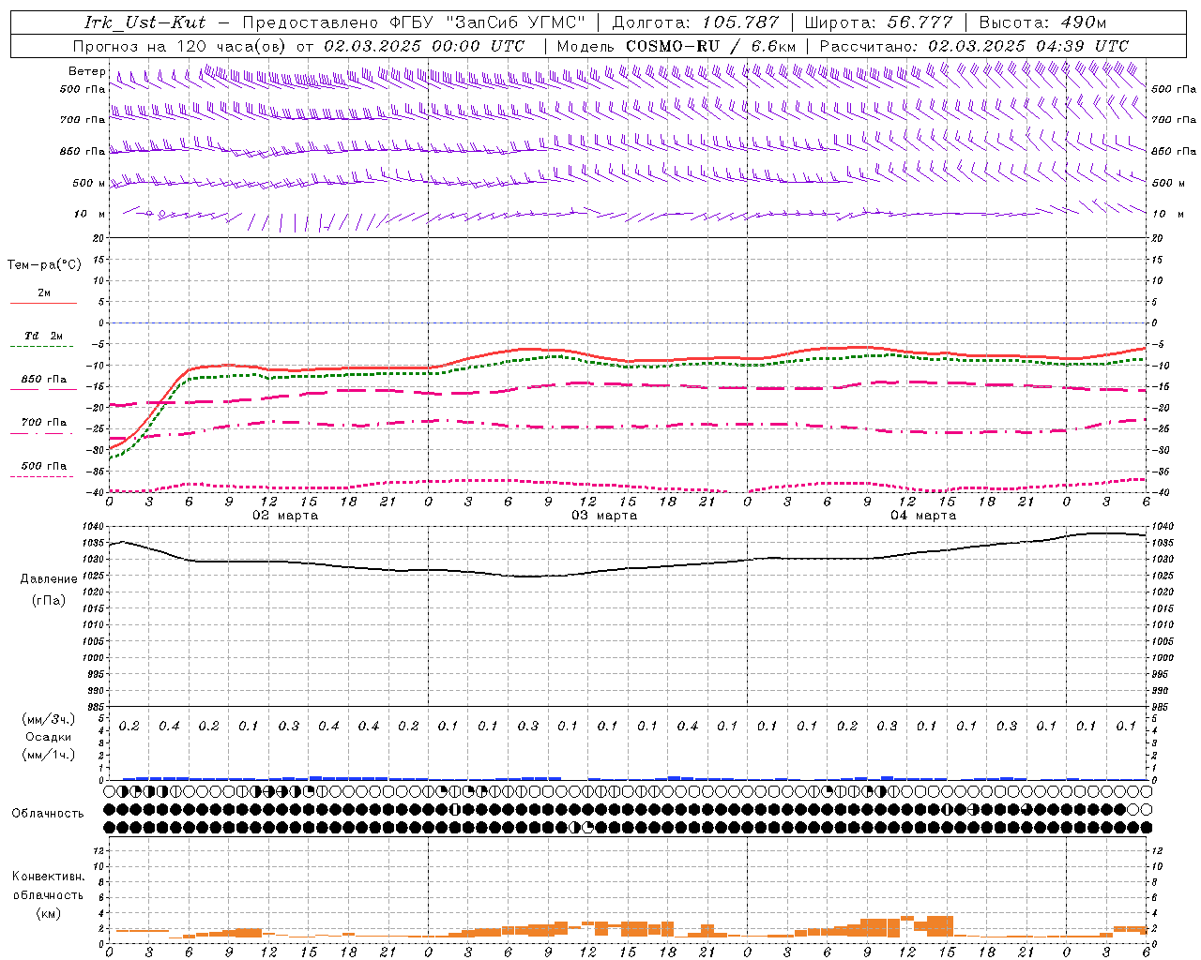The image size is (1201, 960).
Task: Click the dash-dot line under 700 гПа legend
Action: pyautogui.click(x=43, y=433)
